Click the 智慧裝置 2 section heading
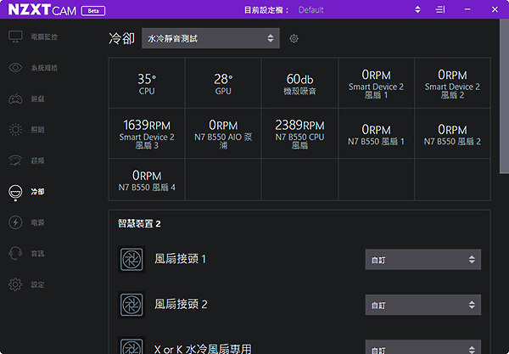 point(139,223)
